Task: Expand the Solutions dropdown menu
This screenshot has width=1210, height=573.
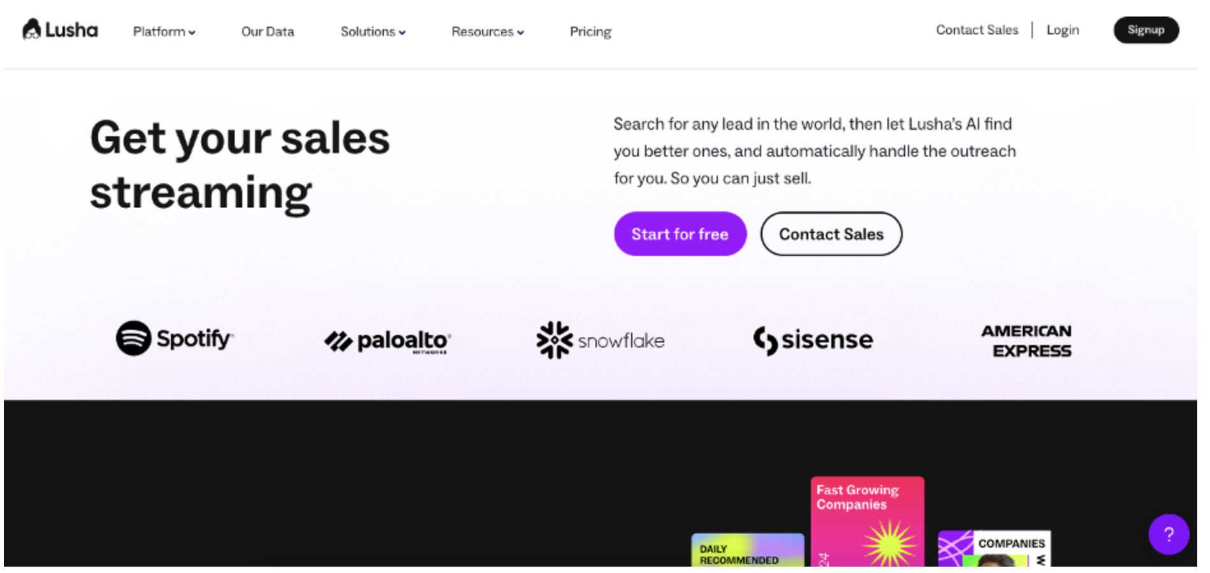Action: point(373,32)
